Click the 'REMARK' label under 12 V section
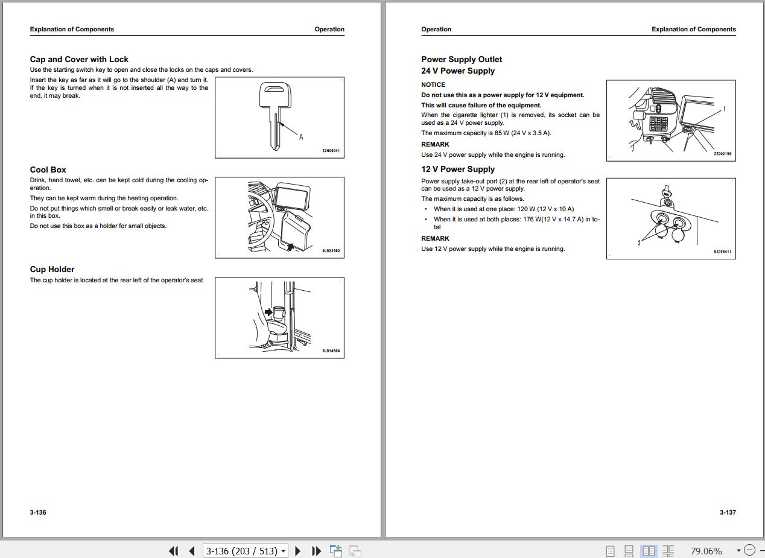 click(x=435, y=238)
